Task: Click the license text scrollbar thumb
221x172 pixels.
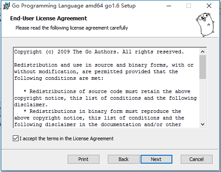Action: pos(202,67)
